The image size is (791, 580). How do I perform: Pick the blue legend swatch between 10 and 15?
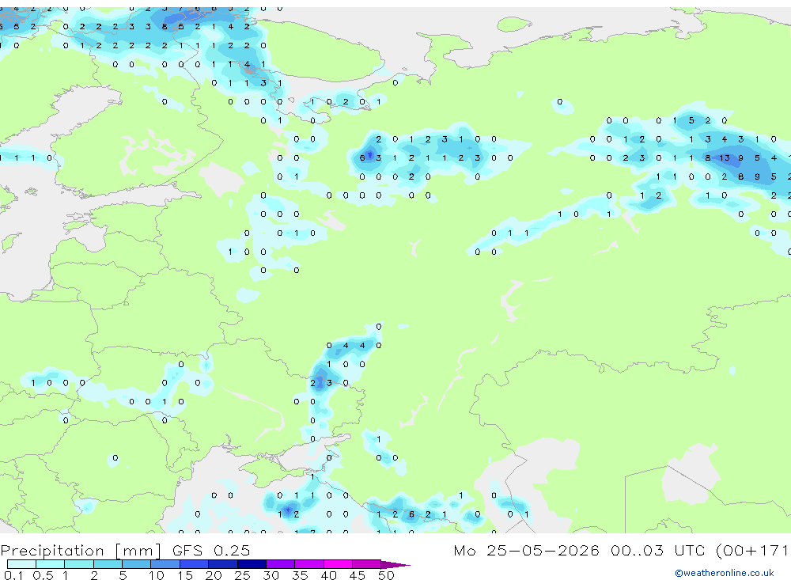coord(165,564)
